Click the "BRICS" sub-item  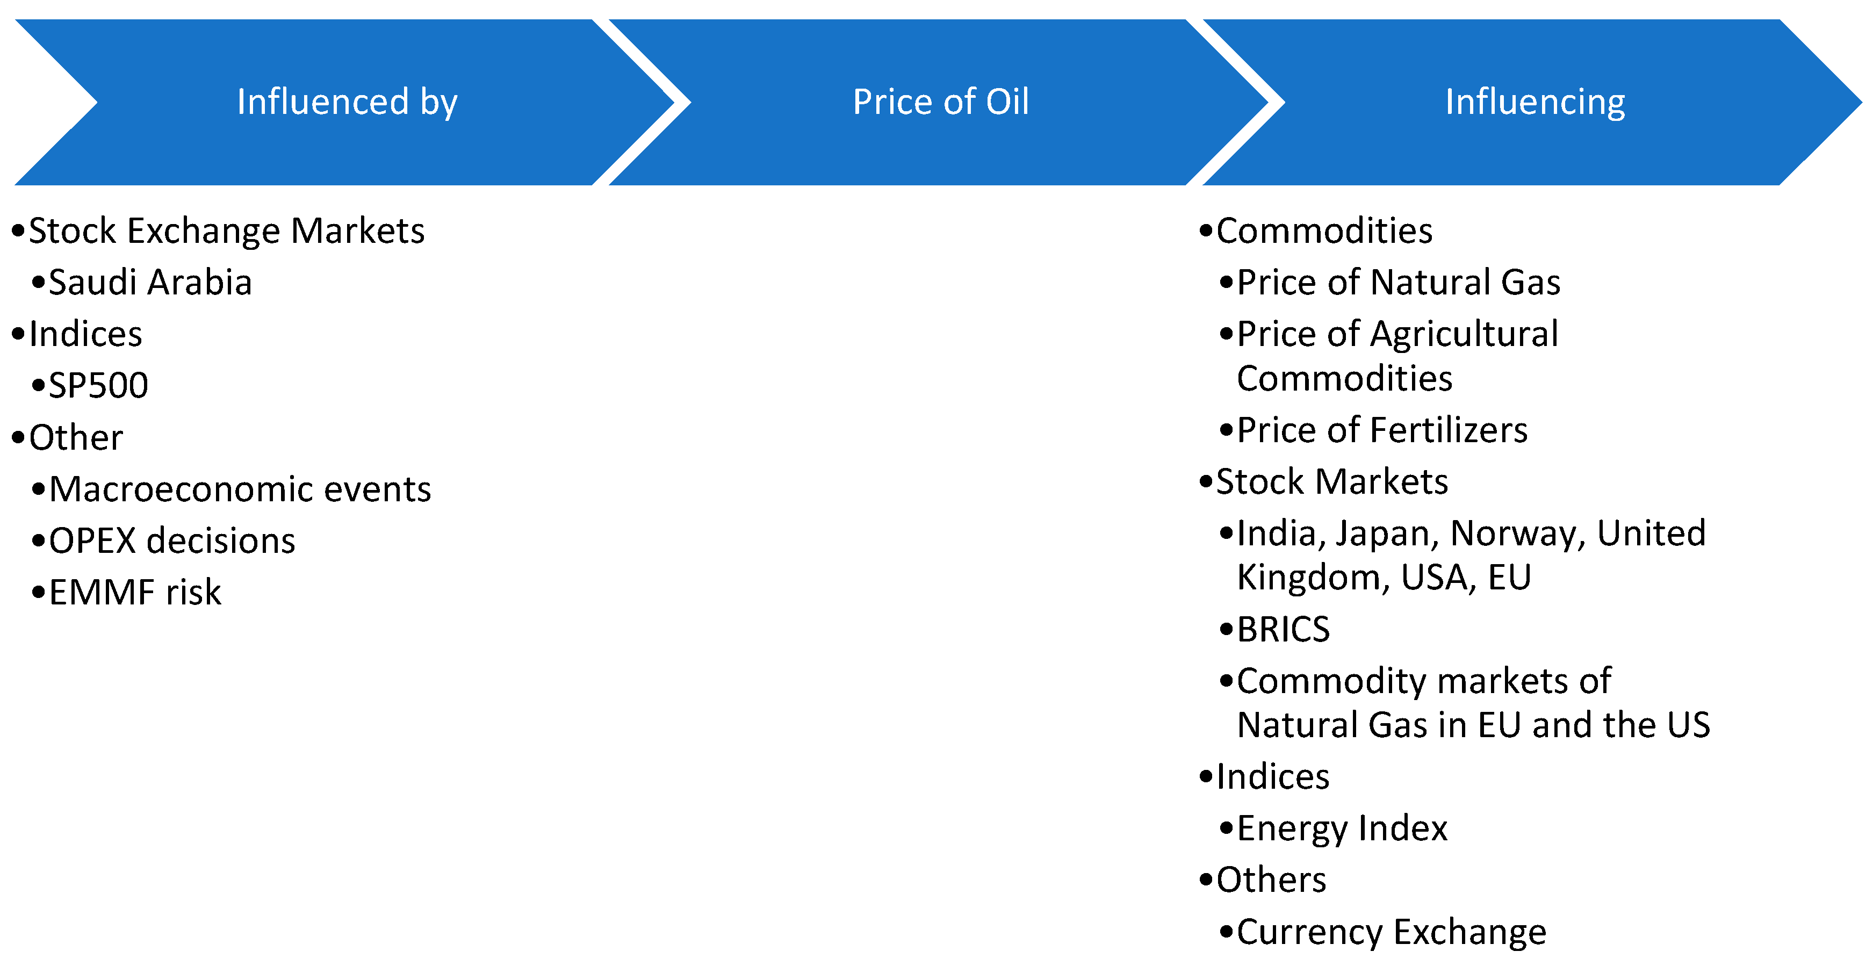click(1284, 630)
